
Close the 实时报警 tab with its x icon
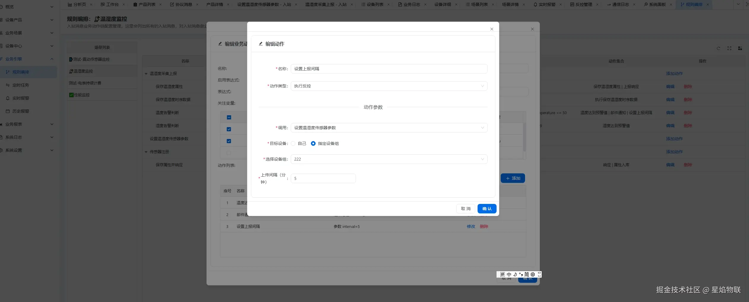point(561,4)
